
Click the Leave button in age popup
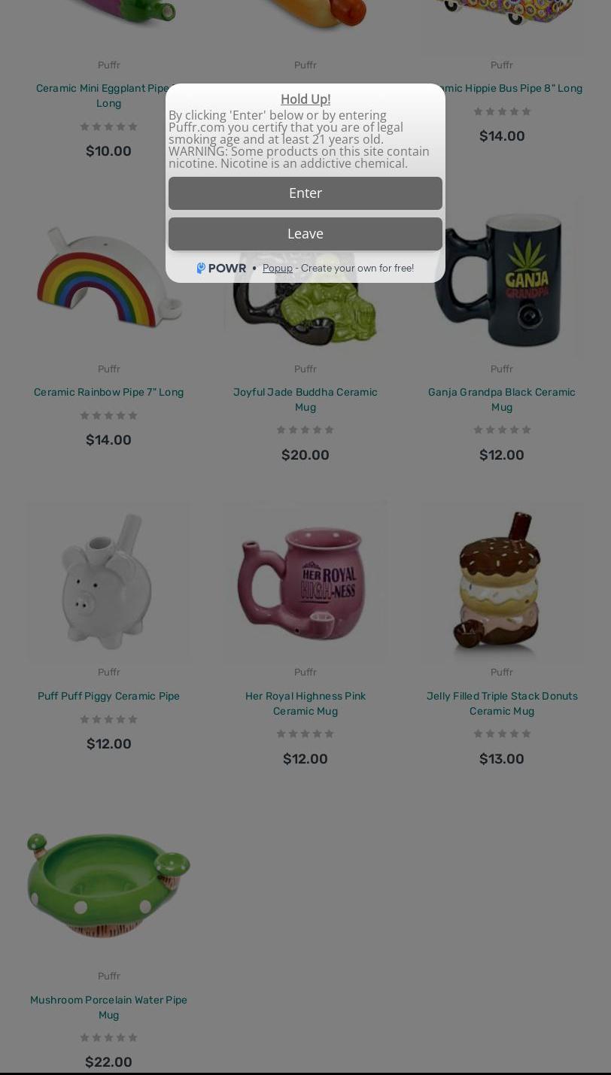coord(305,234)
